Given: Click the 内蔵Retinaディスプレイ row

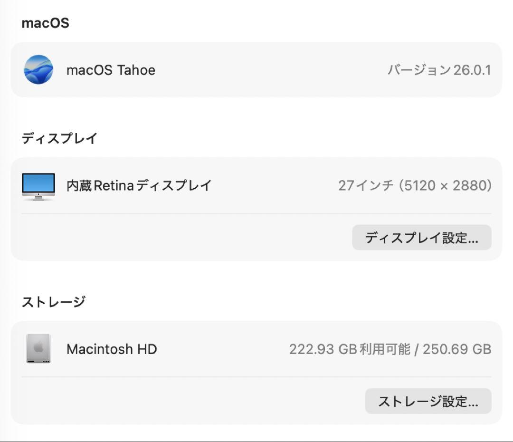Looking at the screenshot, I should point(256,185).
